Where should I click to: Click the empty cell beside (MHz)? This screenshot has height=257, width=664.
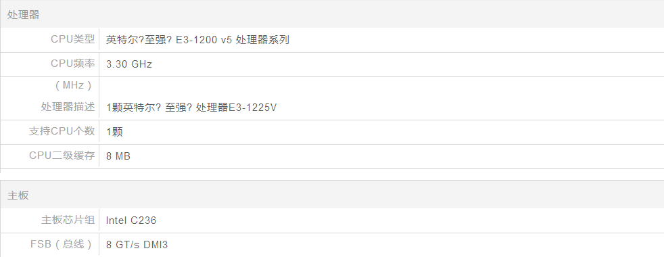pos(381,86)
